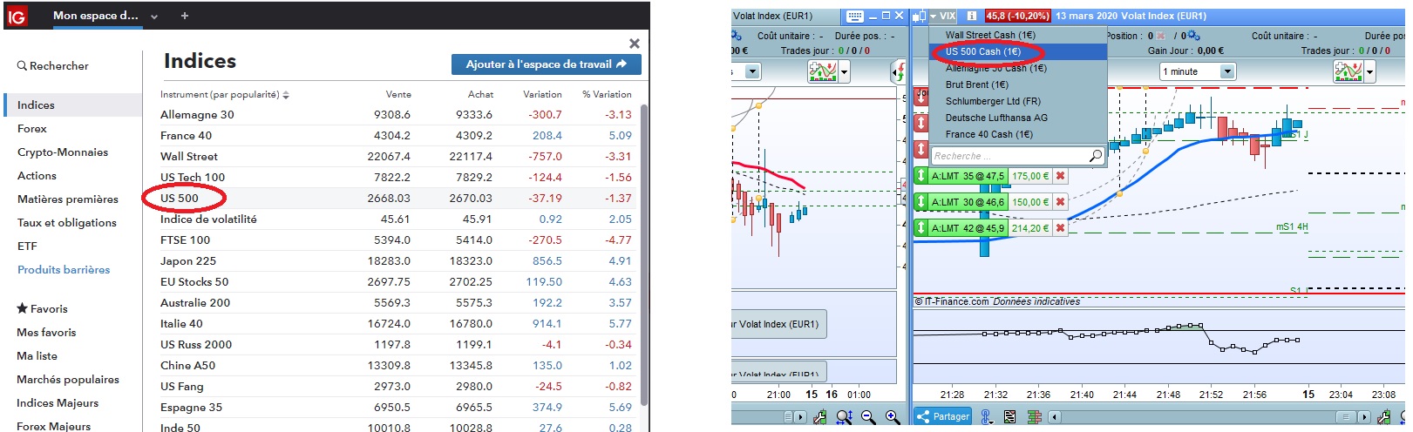The width and height of the screenshot is (1413, 432).
Task: Click the green arrow handle of A:LMT 30 order
Action: point(920,202)
